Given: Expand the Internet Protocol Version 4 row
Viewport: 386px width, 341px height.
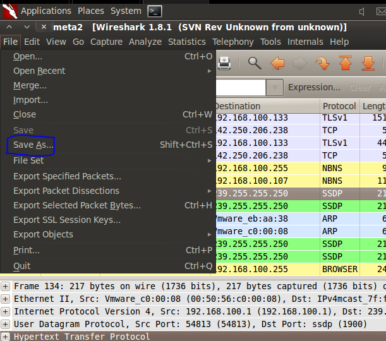Looking at the screenshot, I should coord(5,311).
